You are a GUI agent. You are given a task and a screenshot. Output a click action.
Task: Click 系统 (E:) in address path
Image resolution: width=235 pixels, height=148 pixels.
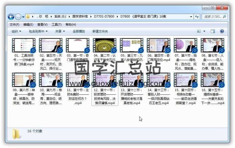[60, 17]
